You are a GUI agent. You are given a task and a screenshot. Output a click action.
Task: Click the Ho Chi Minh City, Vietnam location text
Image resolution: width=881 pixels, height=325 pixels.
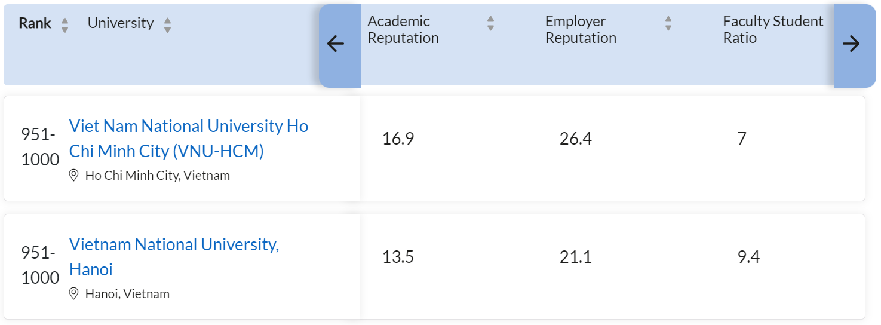(x=158, y=176)
